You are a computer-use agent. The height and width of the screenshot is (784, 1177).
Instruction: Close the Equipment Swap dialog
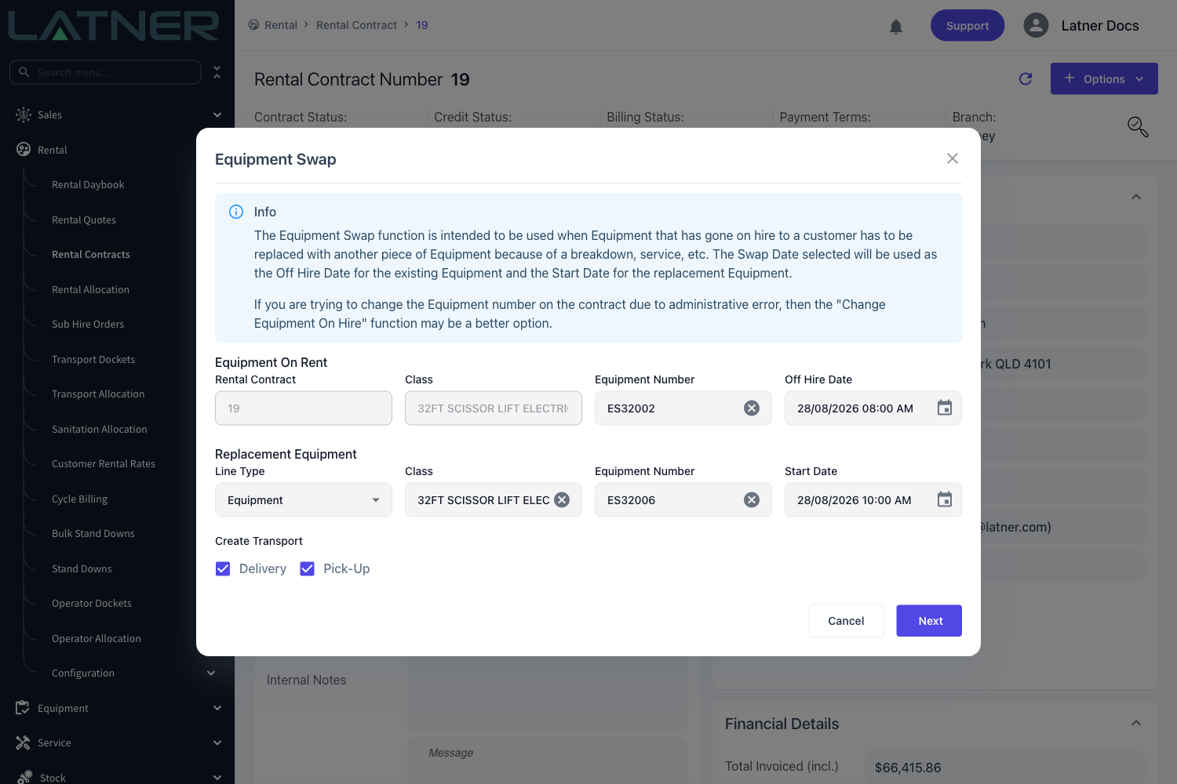click(x=953, y=158)
